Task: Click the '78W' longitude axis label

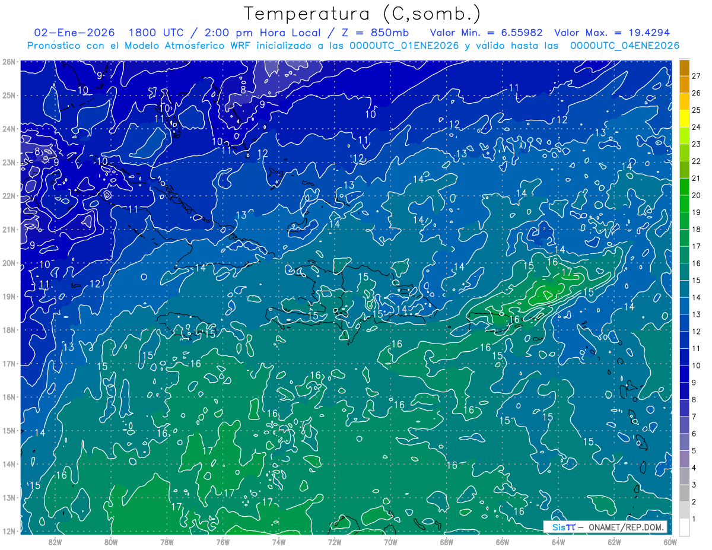Action: coord(167,541)
